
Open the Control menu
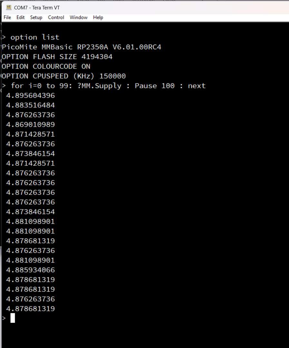56,17
